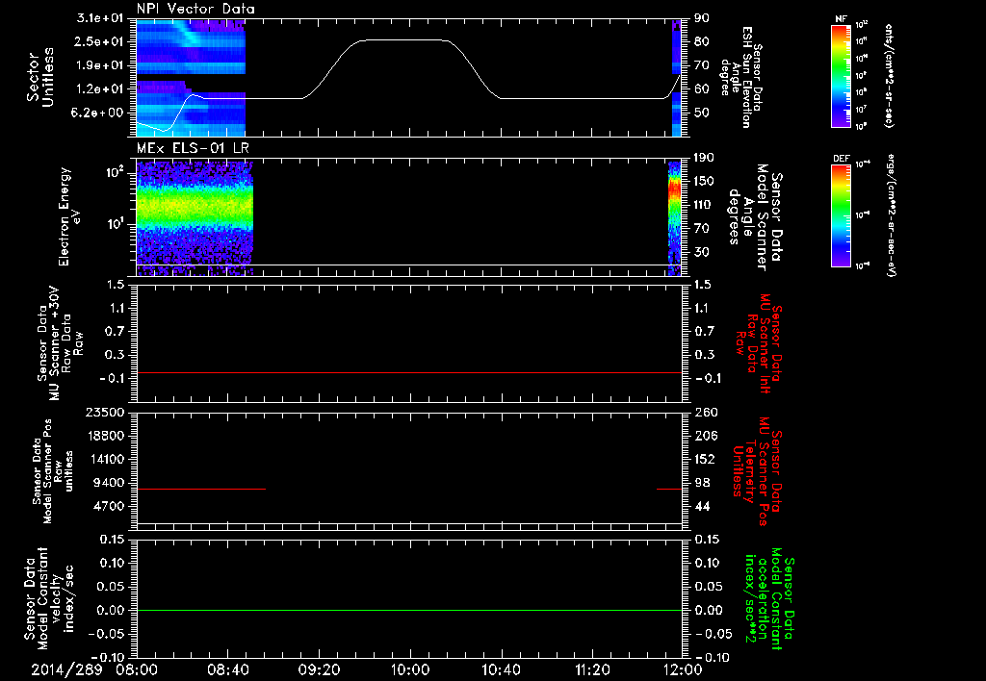
Task: Click the MEx ELS-01 LR panel title
Action: tap(195, 148)
